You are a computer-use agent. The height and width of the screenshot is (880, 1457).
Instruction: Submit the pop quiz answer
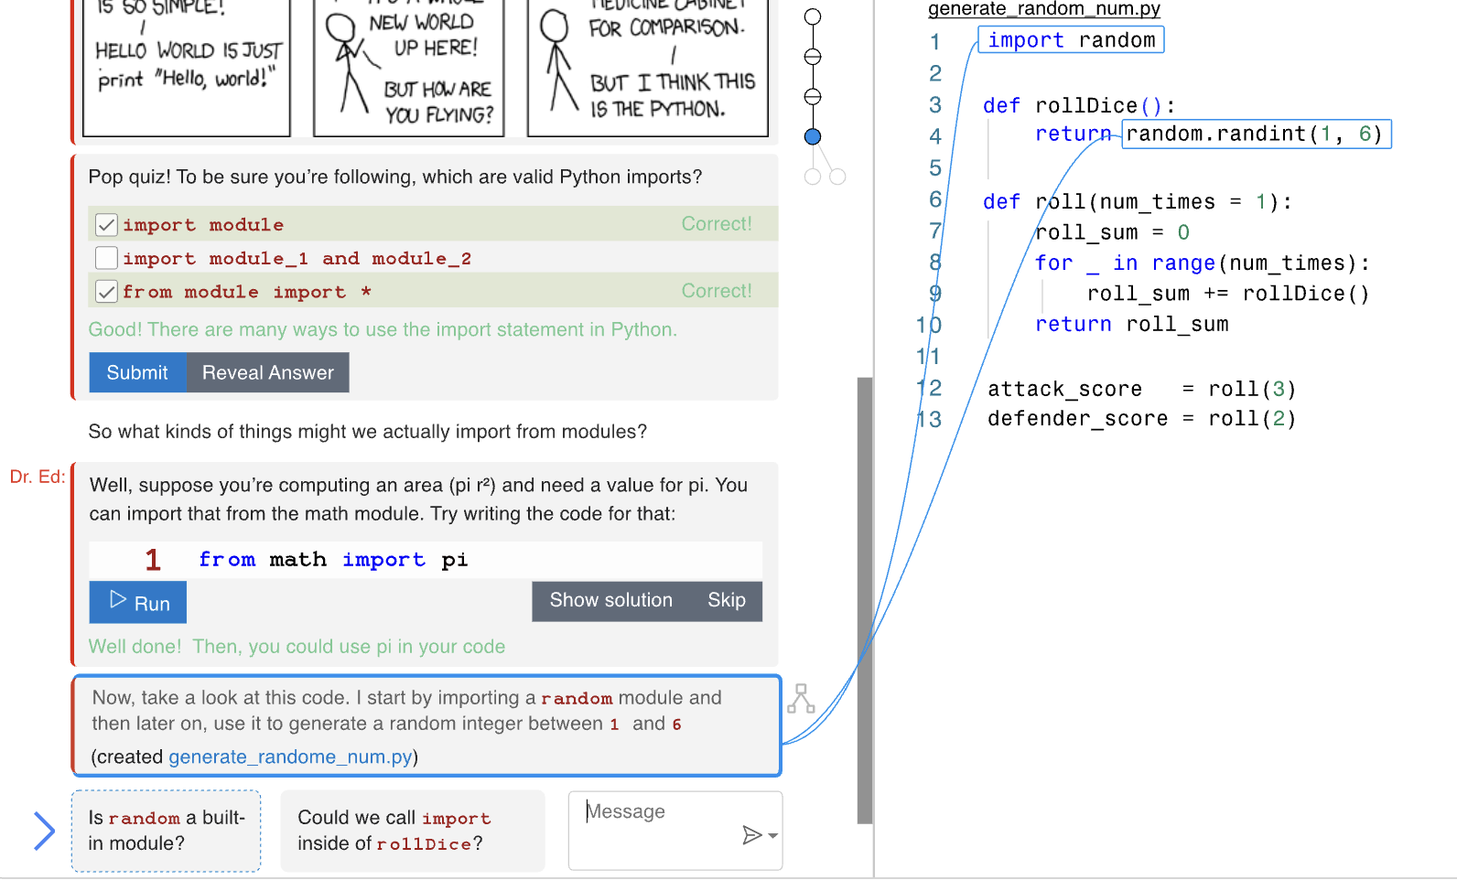[137, 372]
